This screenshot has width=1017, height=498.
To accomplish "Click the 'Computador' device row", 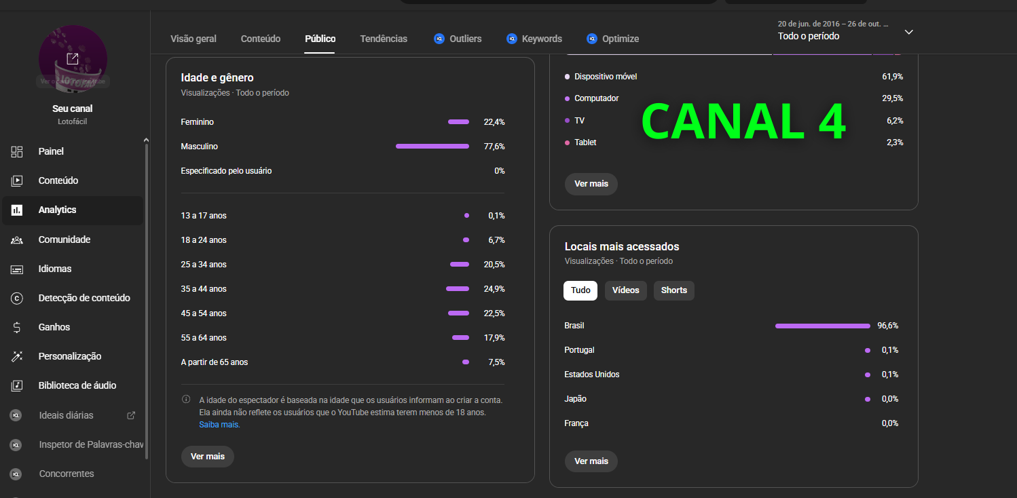I will pos(734,98).
